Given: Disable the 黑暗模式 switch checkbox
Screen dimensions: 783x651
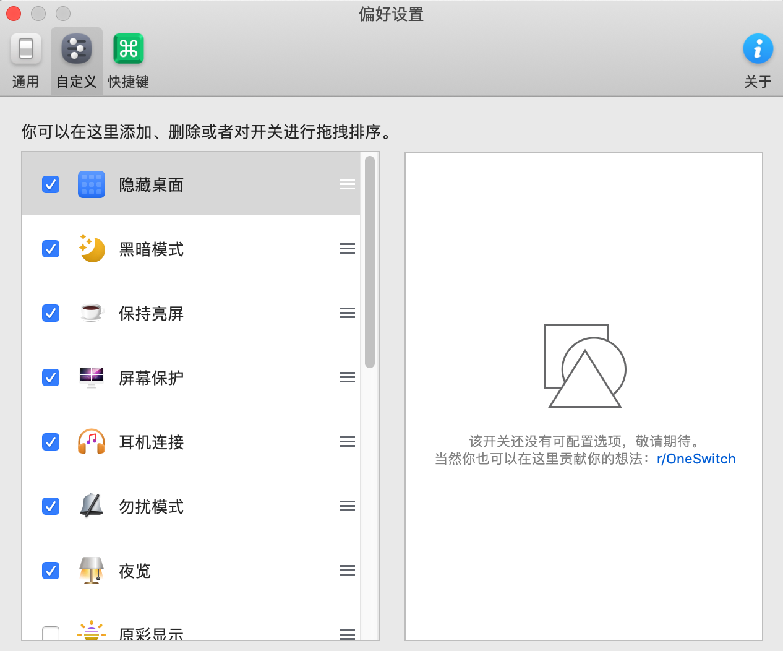Looking at the screenshot, I should click(x=51, y=249).
